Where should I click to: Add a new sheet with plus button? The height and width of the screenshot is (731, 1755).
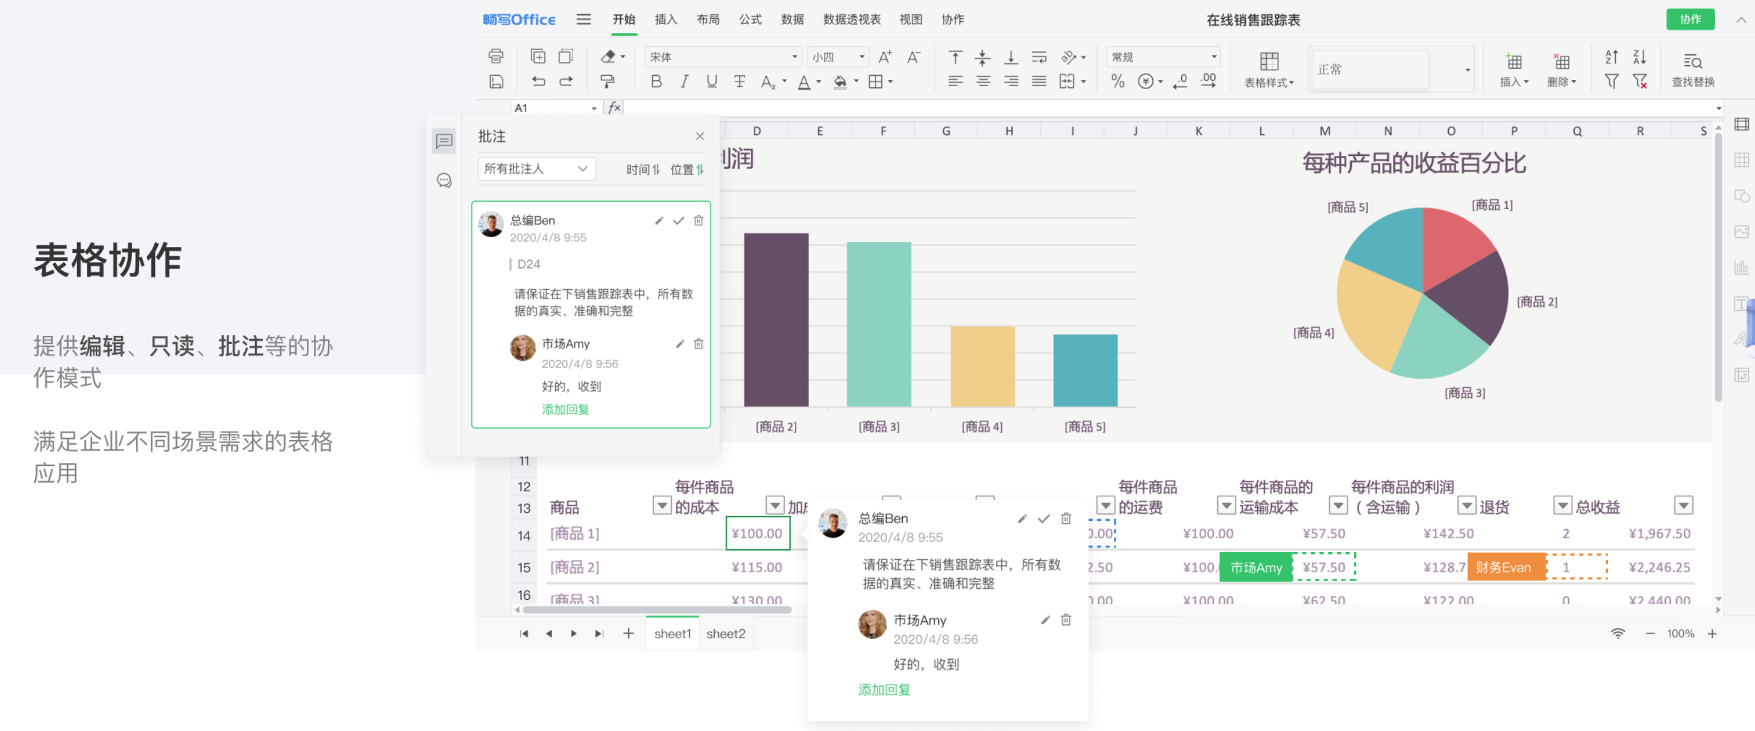(x=628, y=633)
